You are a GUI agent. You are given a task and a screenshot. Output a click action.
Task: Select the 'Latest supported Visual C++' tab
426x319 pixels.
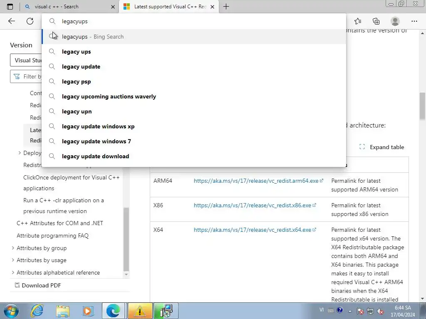click(169, 7)
